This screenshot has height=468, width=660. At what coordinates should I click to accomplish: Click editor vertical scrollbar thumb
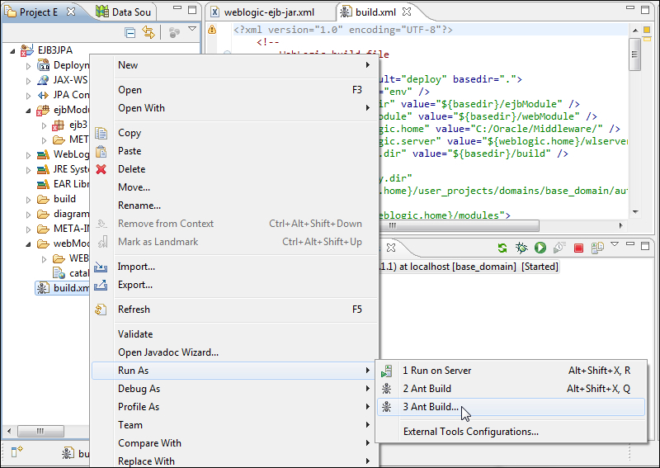coord(634,54)
